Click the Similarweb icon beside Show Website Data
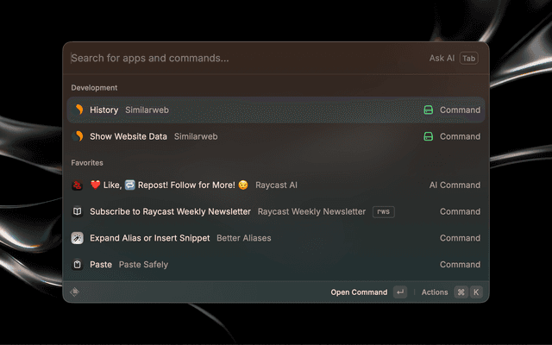Image resolution: width=552 pixels, height=345 pixels. (x=78, y=136)
